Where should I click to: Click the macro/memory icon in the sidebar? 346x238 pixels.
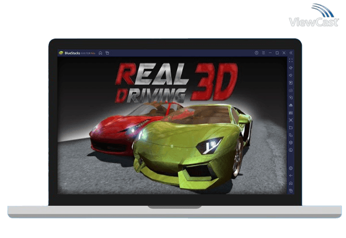[x=291, y=113]
